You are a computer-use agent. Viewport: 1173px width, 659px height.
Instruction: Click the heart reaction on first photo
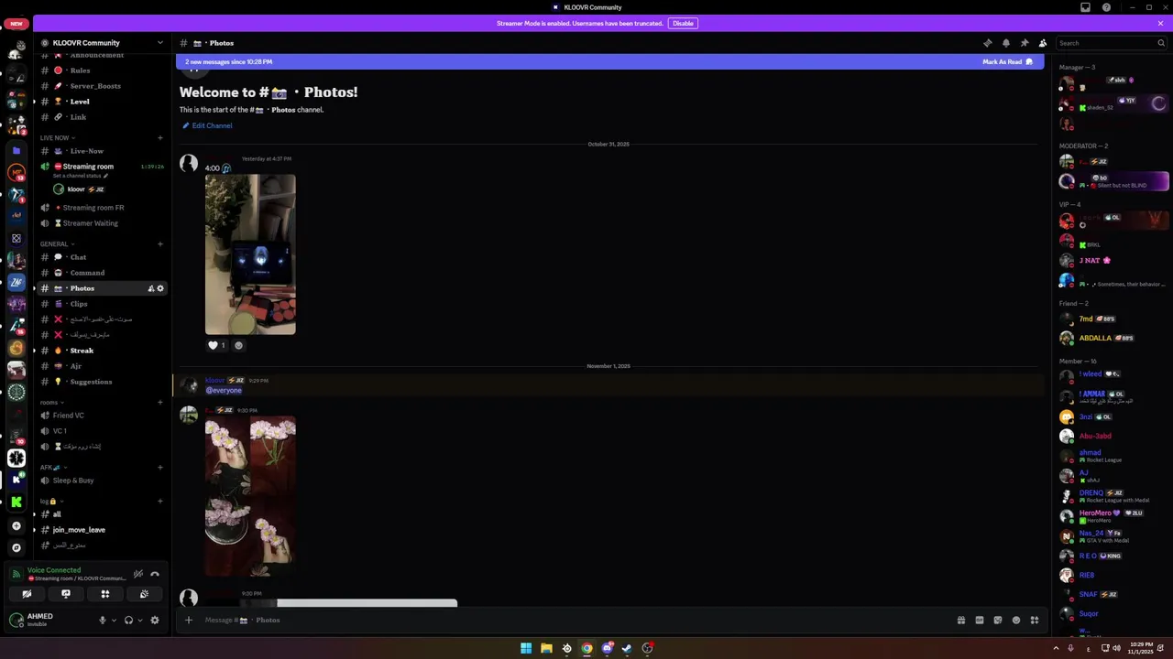click(x=217, y=345)
